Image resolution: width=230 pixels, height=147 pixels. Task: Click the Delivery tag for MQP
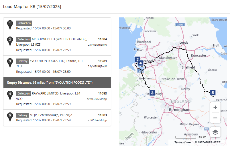click(x=22, y=115)
